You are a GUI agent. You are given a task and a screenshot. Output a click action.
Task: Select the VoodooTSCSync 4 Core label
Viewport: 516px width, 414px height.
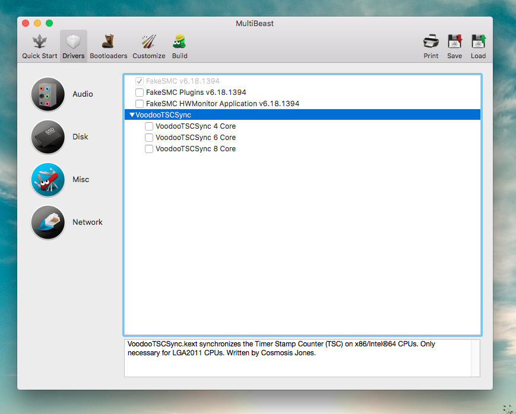pos(195,126)
